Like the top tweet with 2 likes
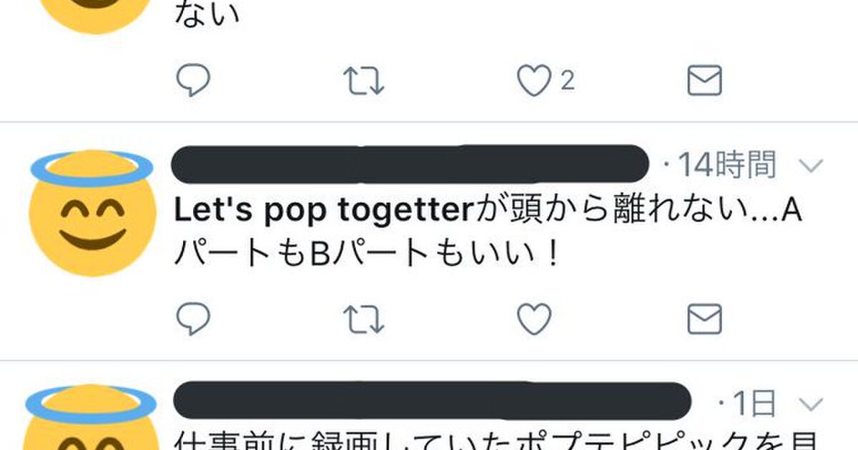This screenshot has width=858, height=450. [x=534, y=81]
